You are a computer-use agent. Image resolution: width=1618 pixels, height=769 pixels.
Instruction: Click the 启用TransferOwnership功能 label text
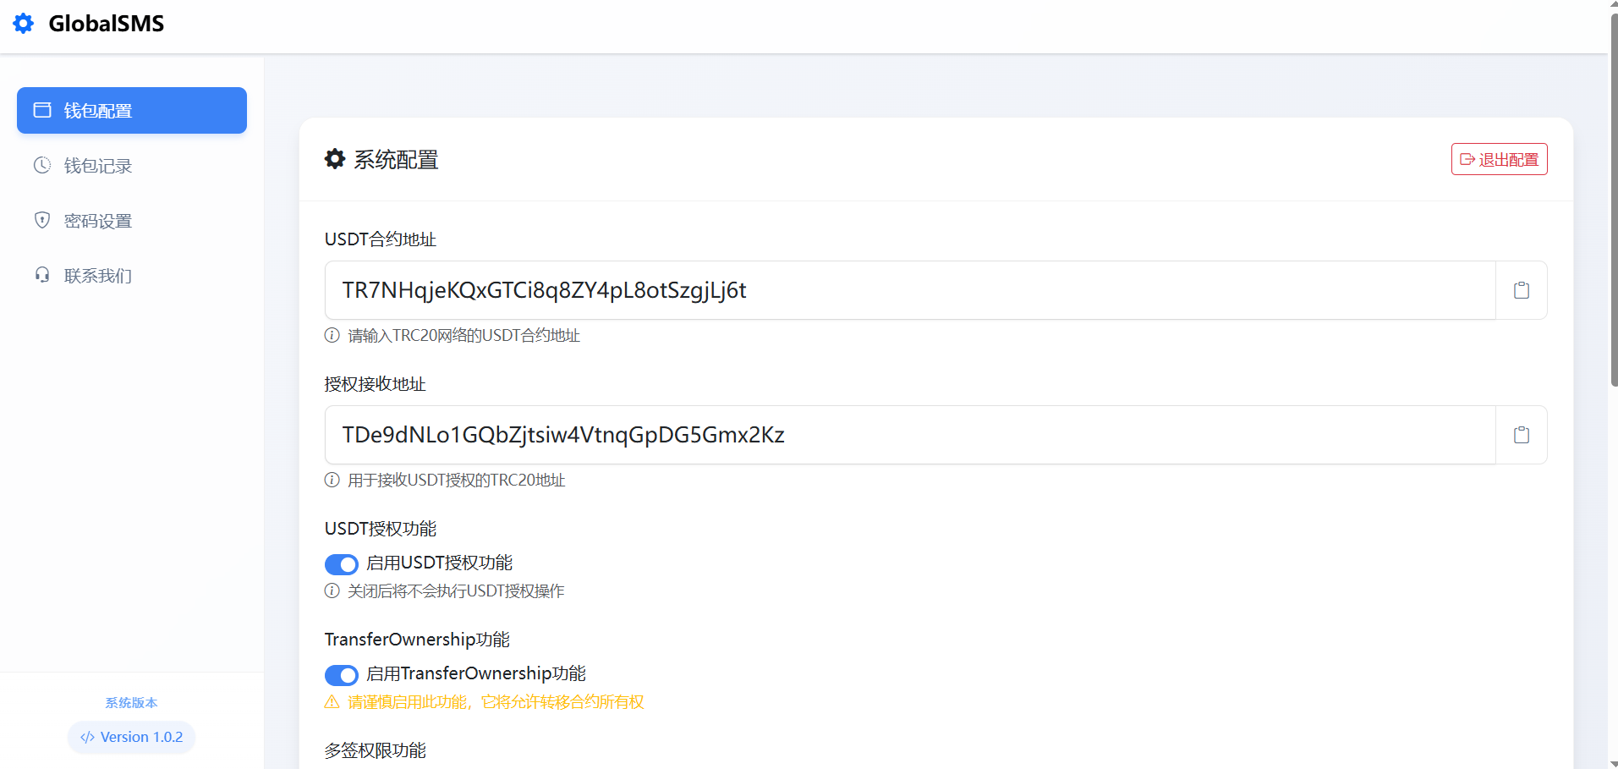(476, 674)
